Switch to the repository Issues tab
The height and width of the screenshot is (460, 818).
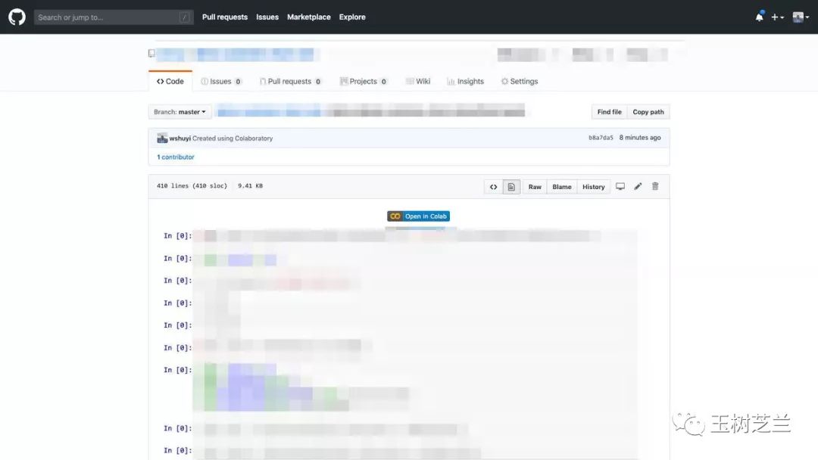[221, 81]
